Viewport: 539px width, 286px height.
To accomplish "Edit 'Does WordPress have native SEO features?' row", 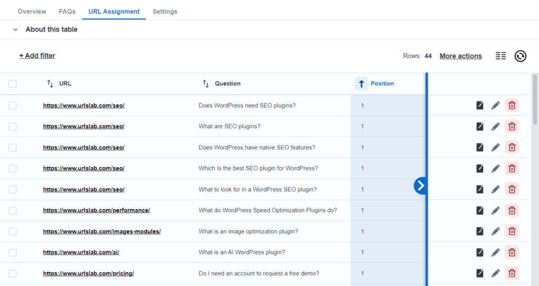I will 495,147.
